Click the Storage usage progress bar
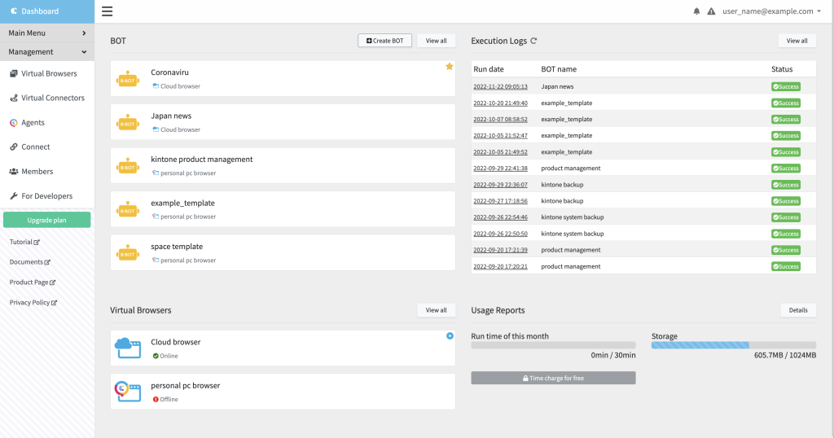The width and height of the screenshot is (834, 438). click(x=734, y=345)
